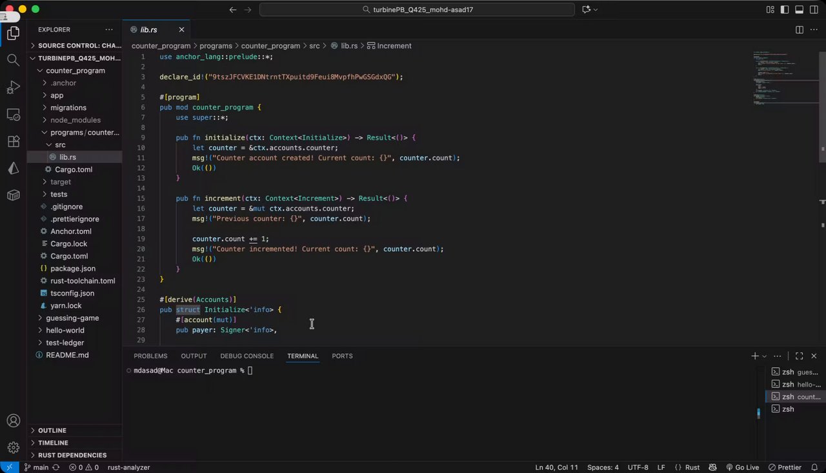Expand the guessing-game folder
Viewport: 826px width, 473px height.
pyautogui.click(x=72, y=318)
